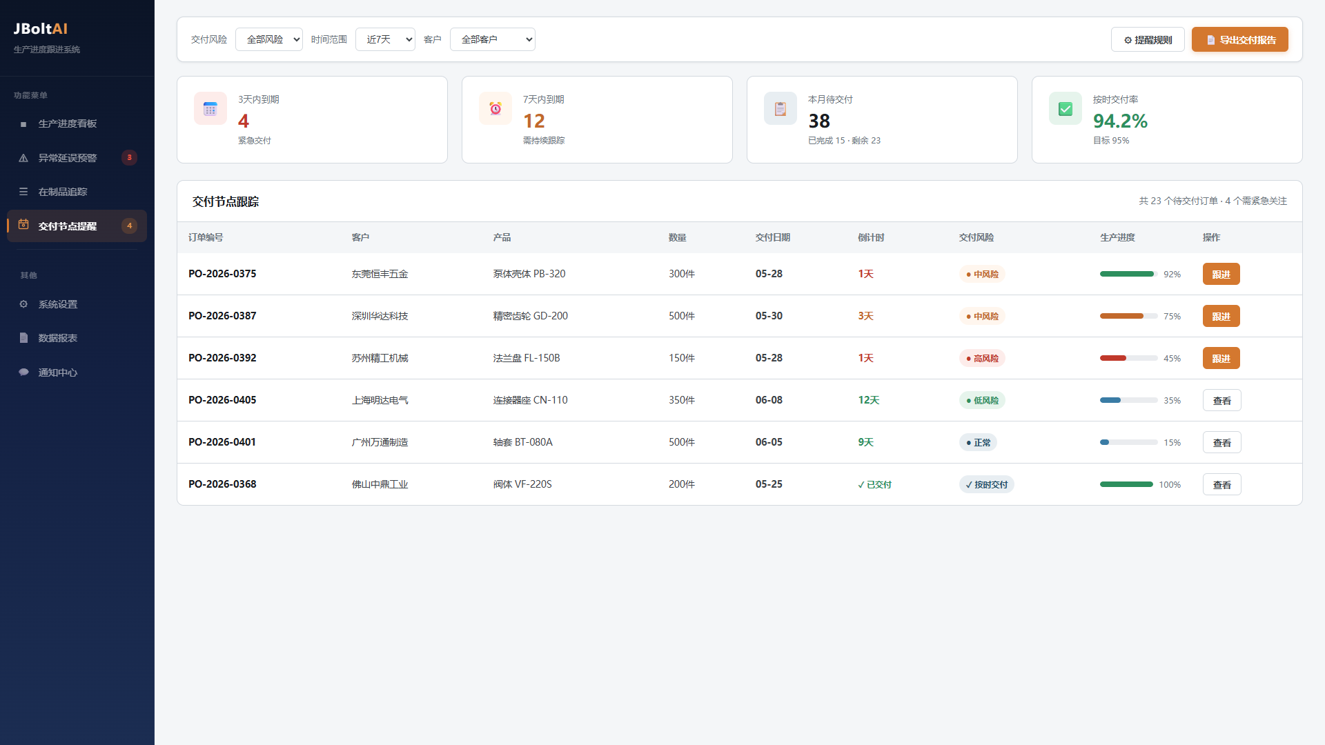Click the 15% progress bar of PO-2026-0401
1325x745 pixels.
(1129, 442)
